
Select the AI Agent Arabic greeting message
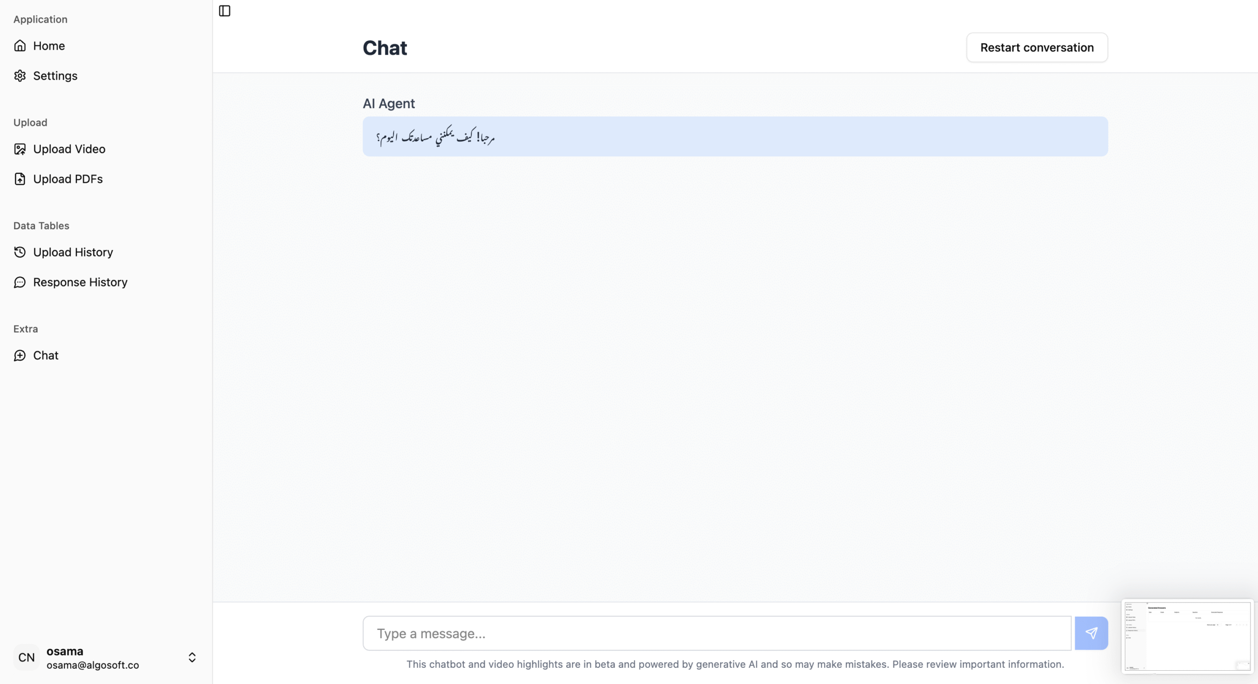pos(435,137)
